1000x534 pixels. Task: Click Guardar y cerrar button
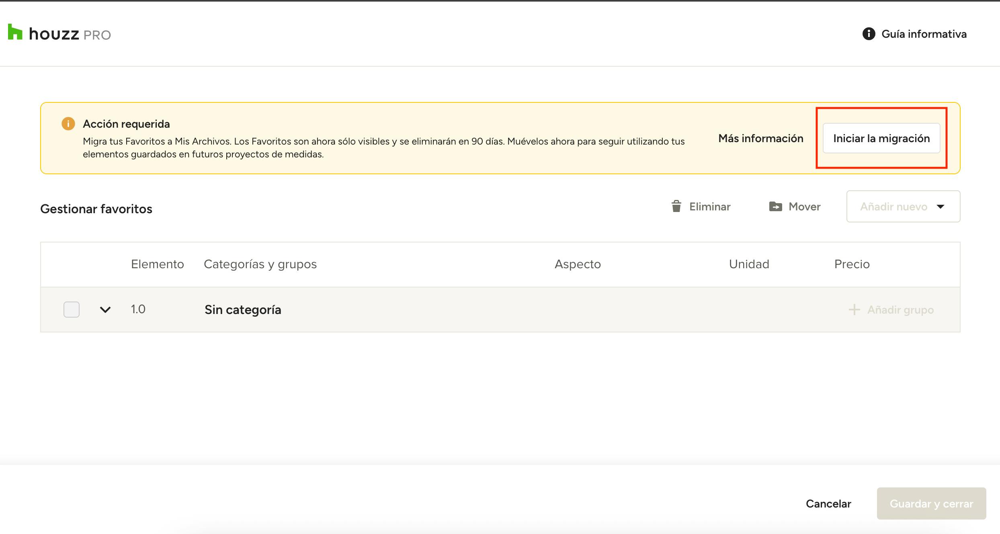[x=931, y=503]
